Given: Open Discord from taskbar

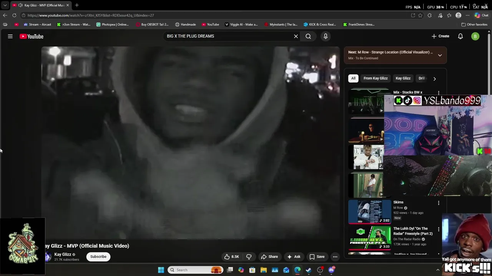Looking at the screenshot, I should click(x=331, y=270).
